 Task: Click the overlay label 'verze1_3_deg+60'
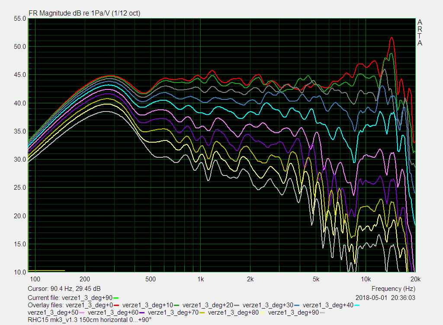tap(113, 312)
